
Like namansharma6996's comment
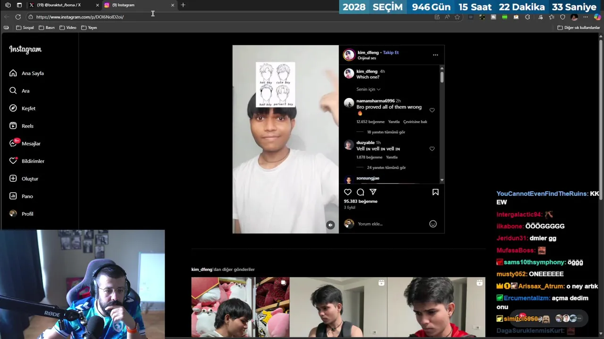[x=432, y=110]
